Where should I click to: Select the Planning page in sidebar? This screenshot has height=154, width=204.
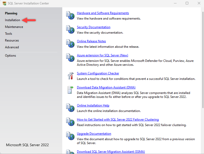(x=11, y=13)
